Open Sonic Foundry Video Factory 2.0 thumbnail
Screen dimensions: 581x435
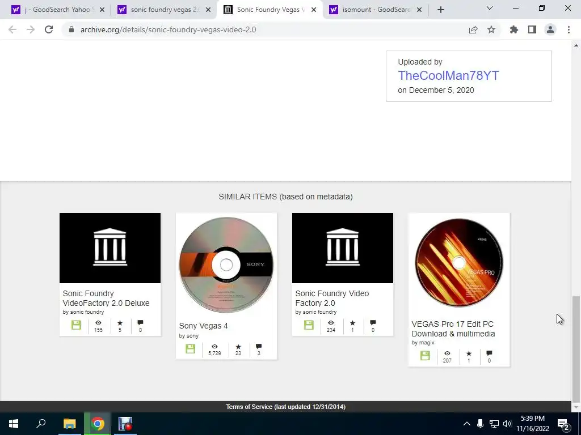pyautogui.click(x=342, y=248)
